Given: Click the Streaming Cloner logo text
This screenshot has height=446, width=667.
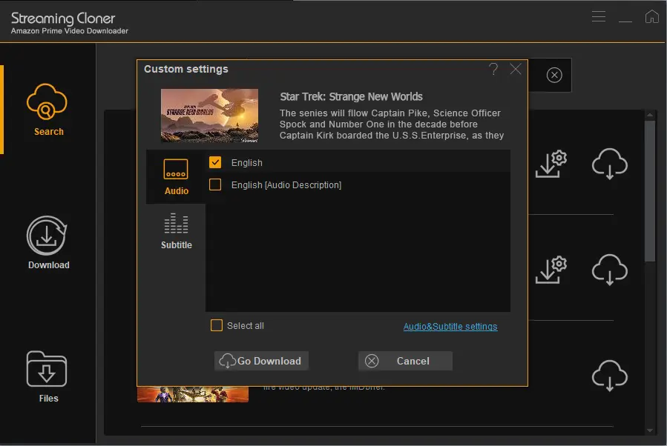Looking at the screenshot, I should 63,18.
